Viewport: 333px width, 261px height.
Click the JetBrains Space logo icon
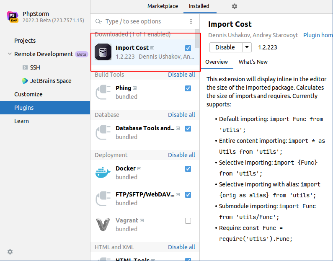(x=25, y=81)
